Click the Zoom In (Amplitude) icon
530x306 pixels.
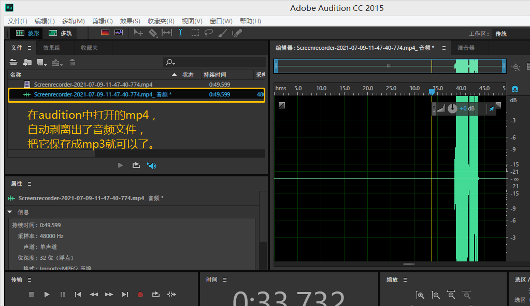(x=420, y=295)
